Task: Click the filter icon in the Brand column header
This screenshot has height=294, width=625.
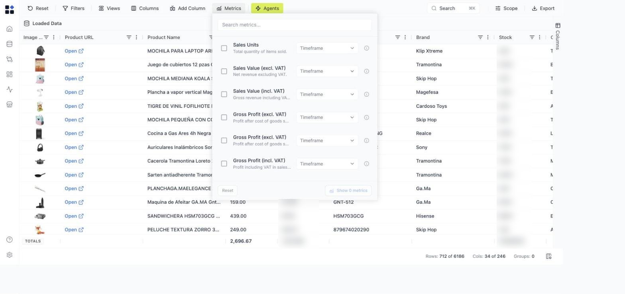Action: pos(480,37)
